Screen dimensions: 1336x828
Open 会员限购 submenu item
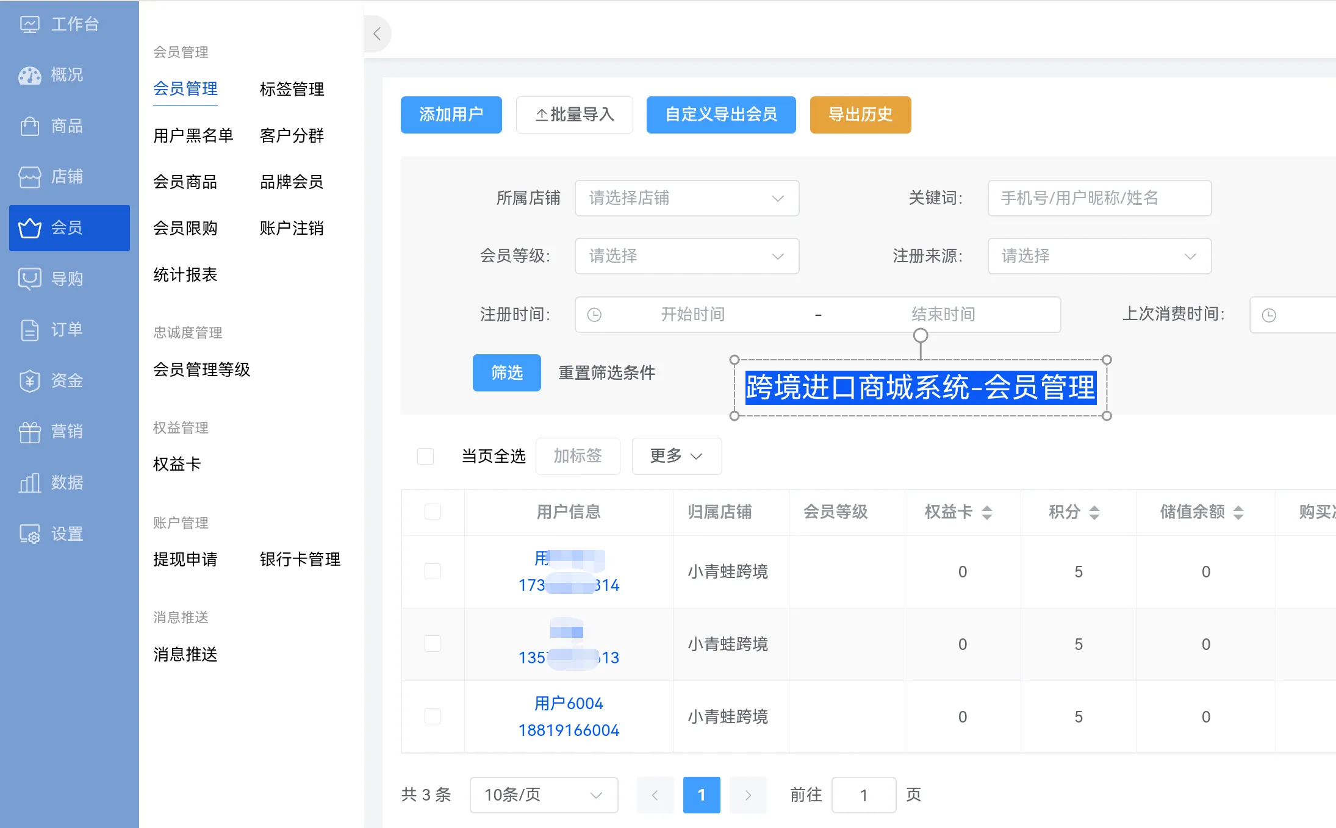click(185, 228)
